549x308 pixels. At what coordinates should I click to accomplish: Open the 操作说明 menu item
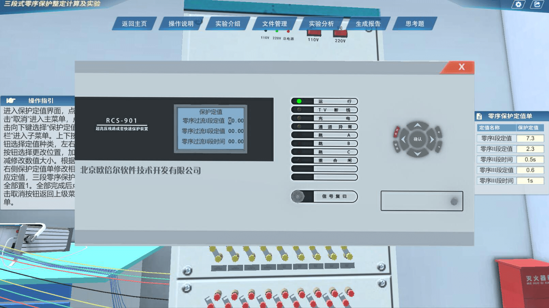pyautogui.click(x=181, y=23)
